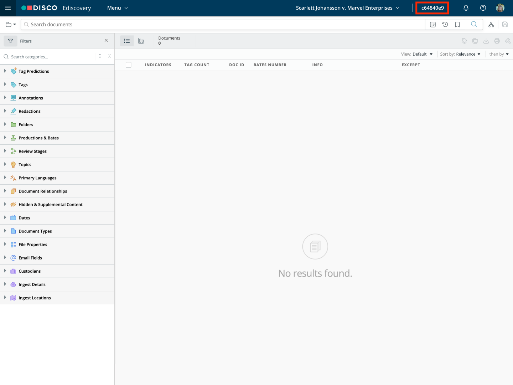Open the document family tree icon
The image size is (513, 385).
point(491,25)
